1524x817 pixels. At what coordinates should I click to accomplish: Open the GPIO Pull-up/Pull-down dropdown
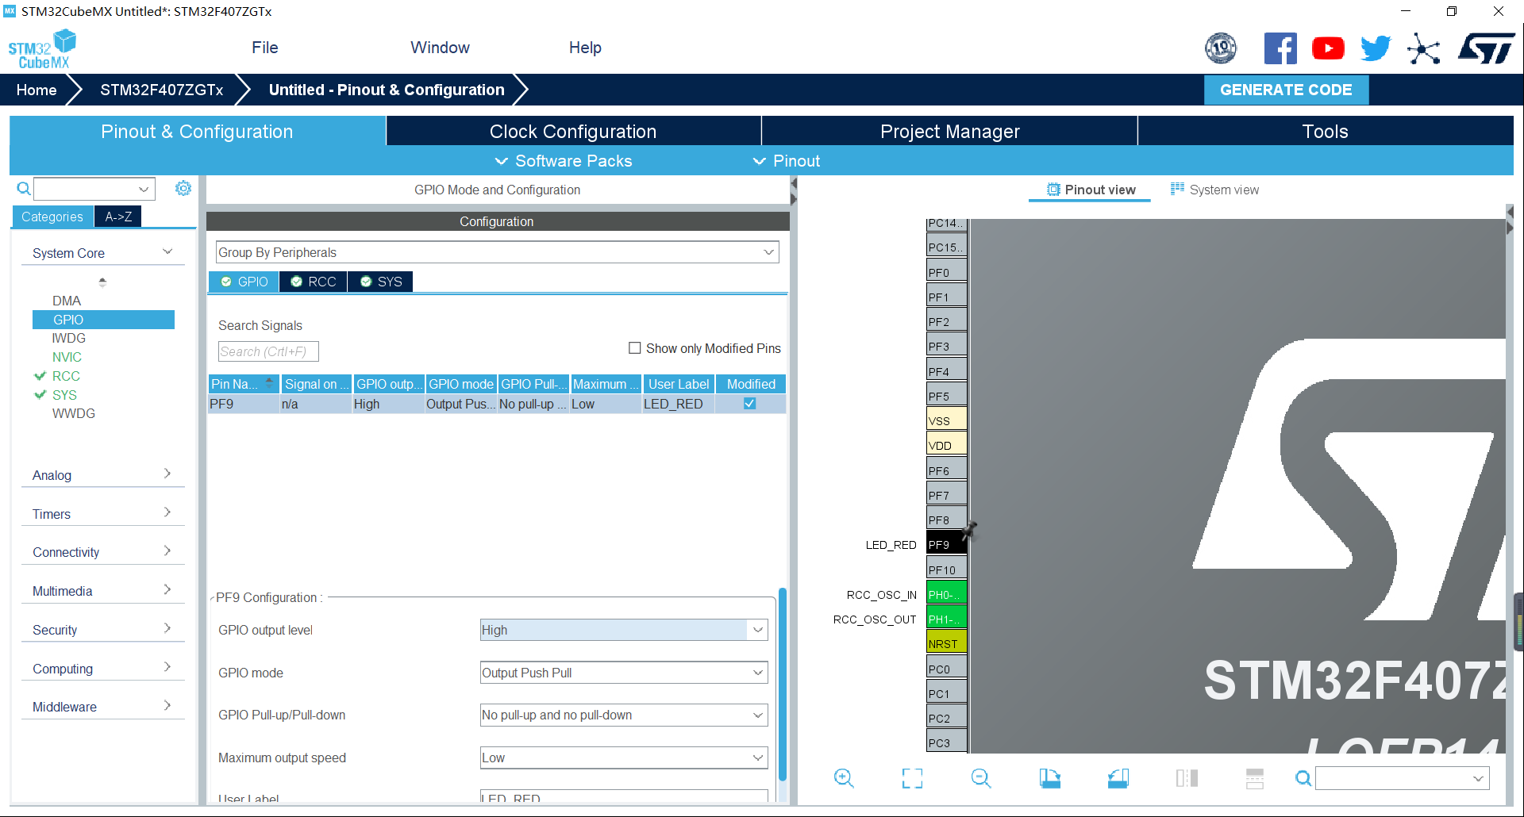(624, 715)
